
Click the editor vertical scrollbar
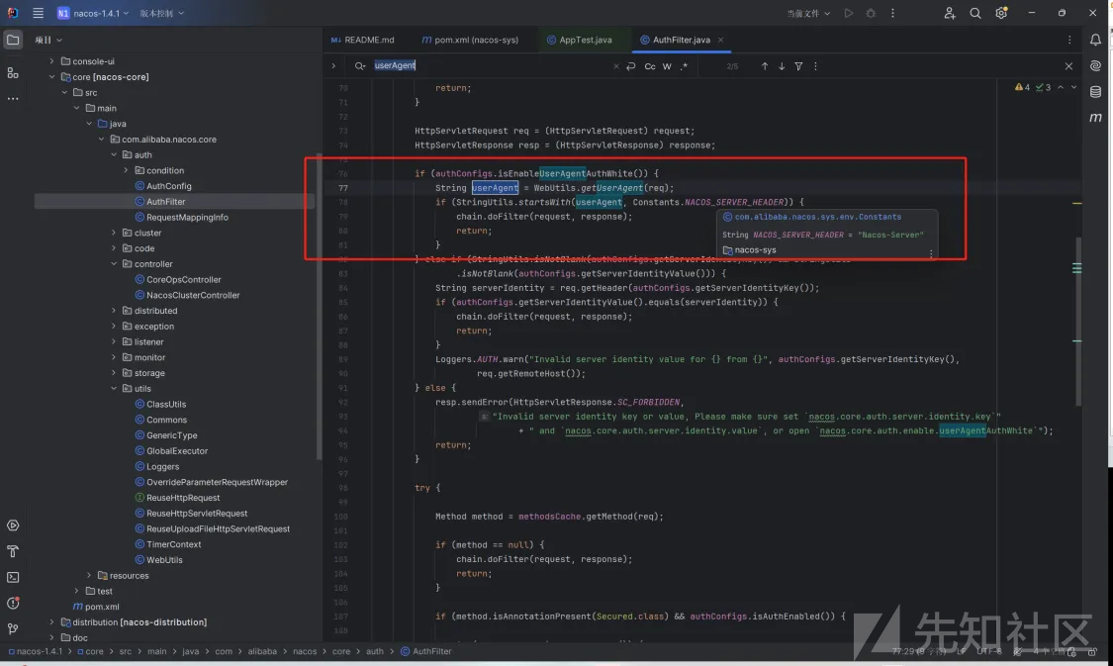[x=1079, y=321]
